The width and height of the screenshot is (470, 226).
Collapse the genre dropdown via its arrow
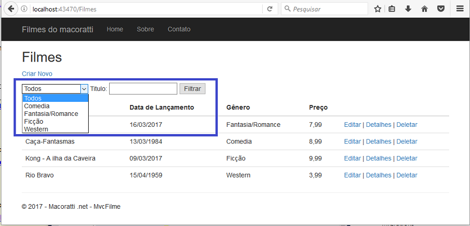point(84,89)
